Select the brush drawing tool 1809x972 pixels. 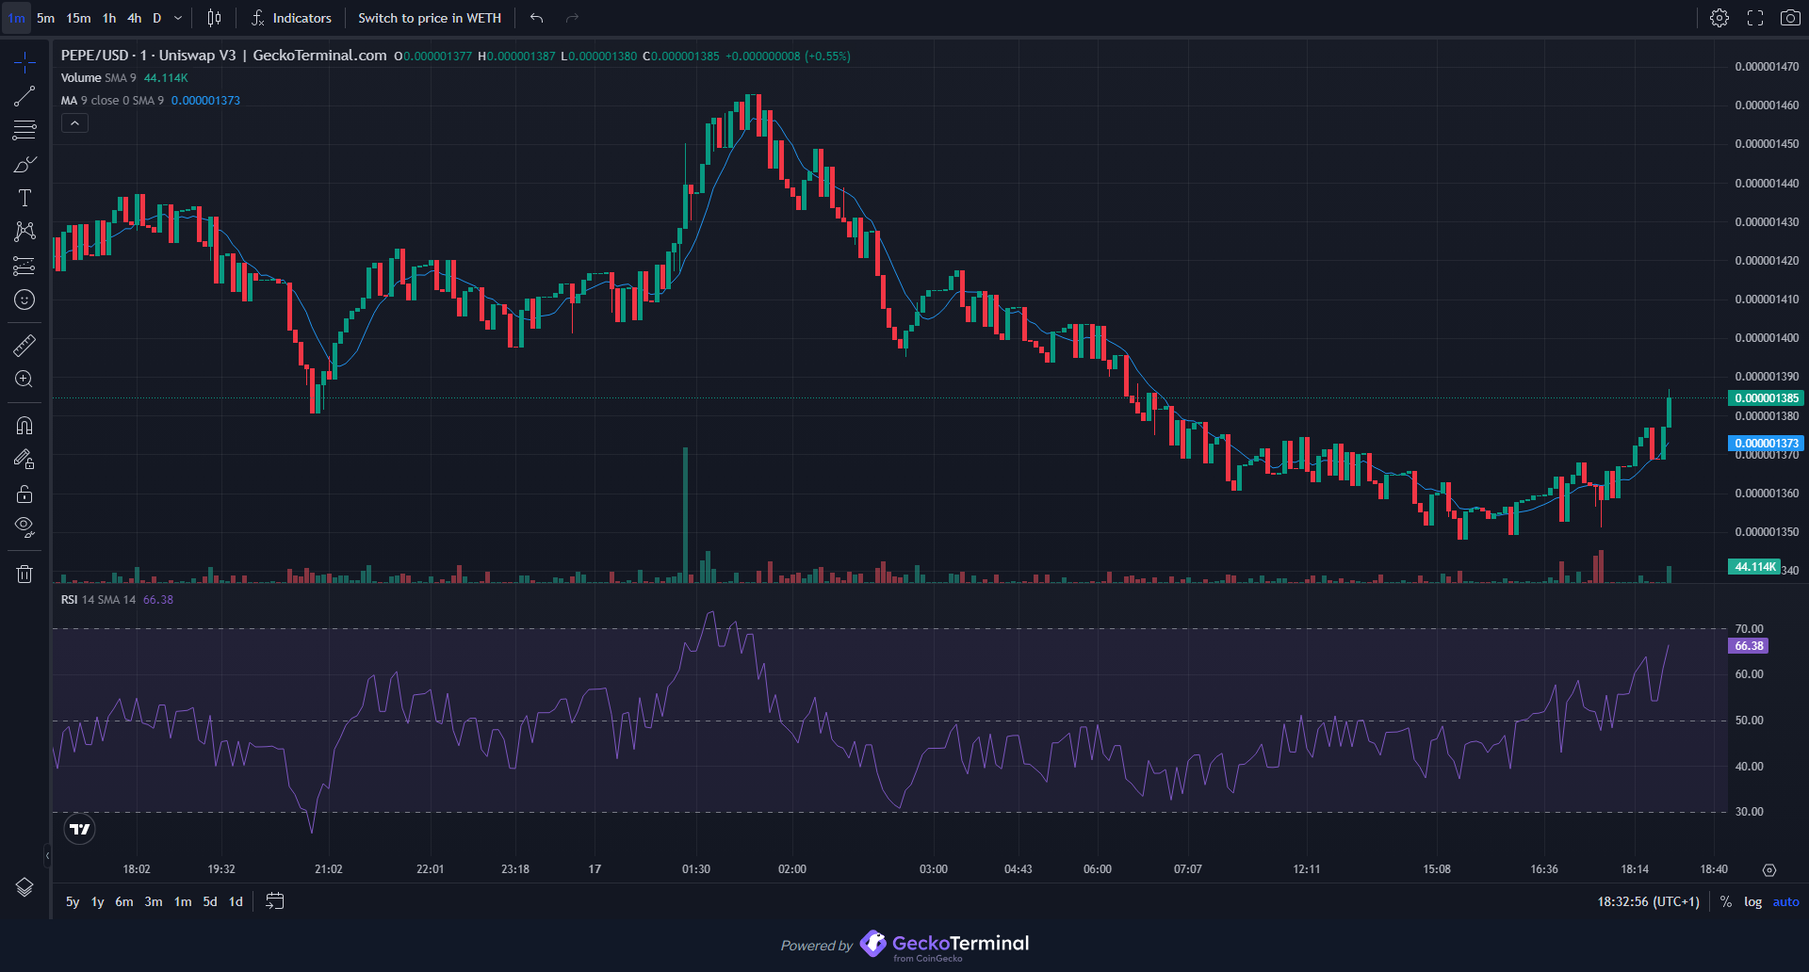24,164
